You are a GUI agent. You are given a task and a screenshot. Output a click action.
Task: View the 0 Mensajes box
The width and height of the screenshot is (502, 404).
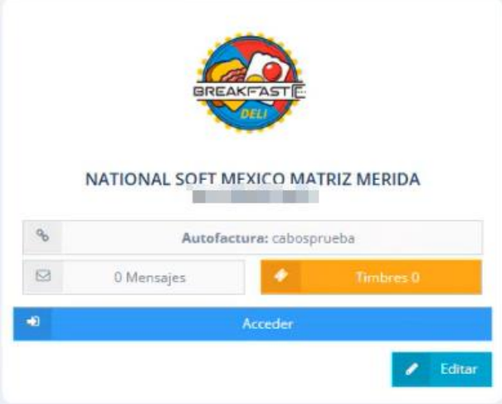click(x=134, y=277)
